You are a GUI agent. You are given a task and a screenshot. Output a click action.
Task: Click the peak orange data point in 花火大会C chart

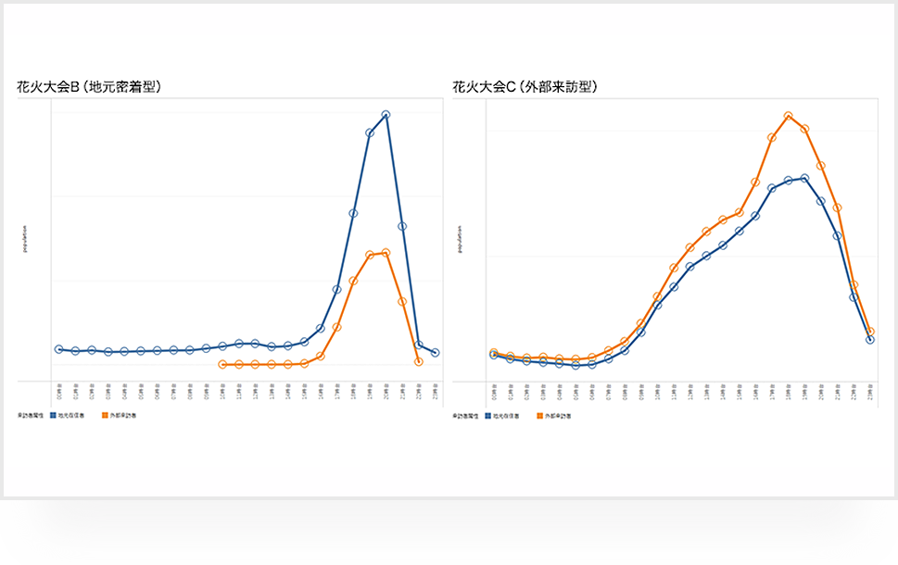click(x=787, y=114)
